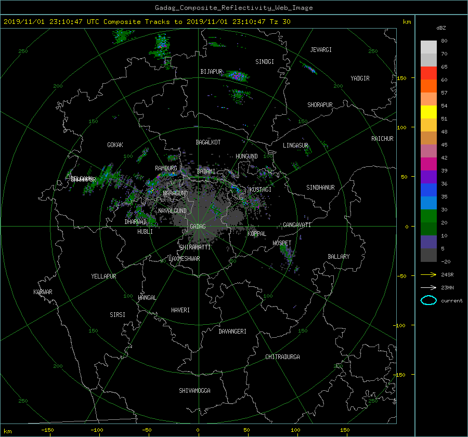Select the KARWAR label

tap(43, 292)
